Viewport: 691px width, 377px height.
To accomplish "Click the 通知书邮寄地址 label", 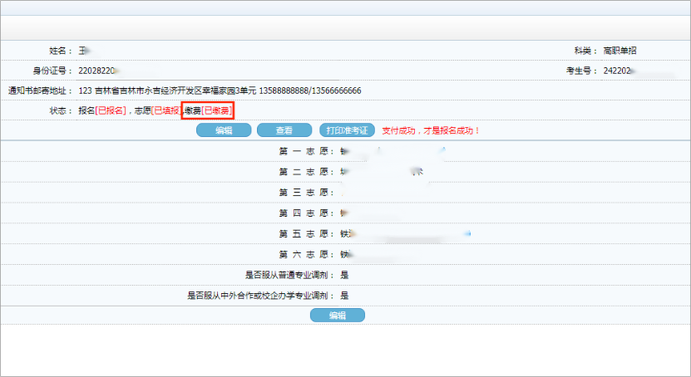I will [x=40, y=91].
